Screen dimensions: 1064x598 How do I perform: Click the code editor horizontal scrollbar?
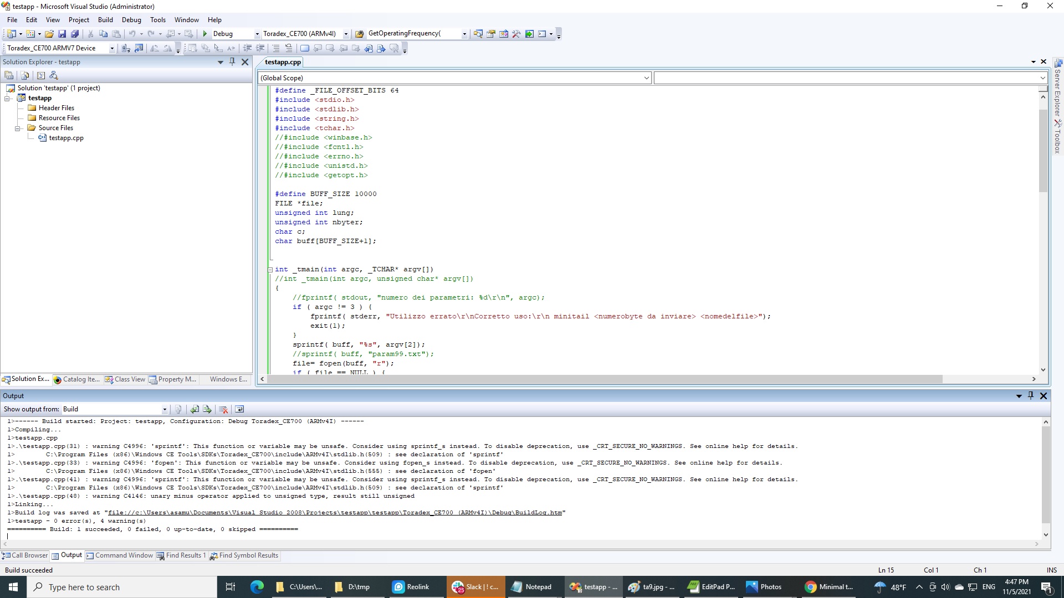605,379
